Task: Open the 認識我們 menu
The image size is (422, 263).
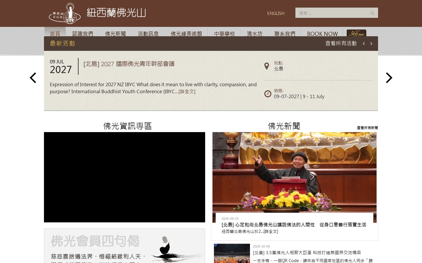Action: (x=83, y=34)
